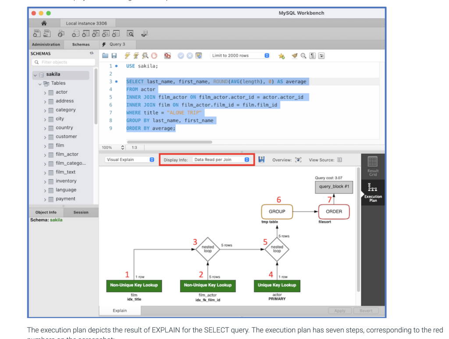Toggle auto-commit mode
This screenshot has height=339, width=449.
tap(199, 56)
